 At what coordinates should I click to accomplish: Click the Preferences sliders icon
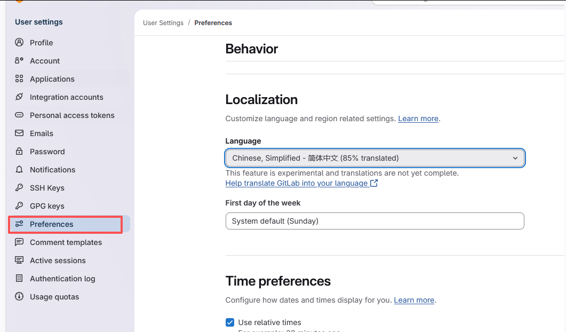[19, 224]
